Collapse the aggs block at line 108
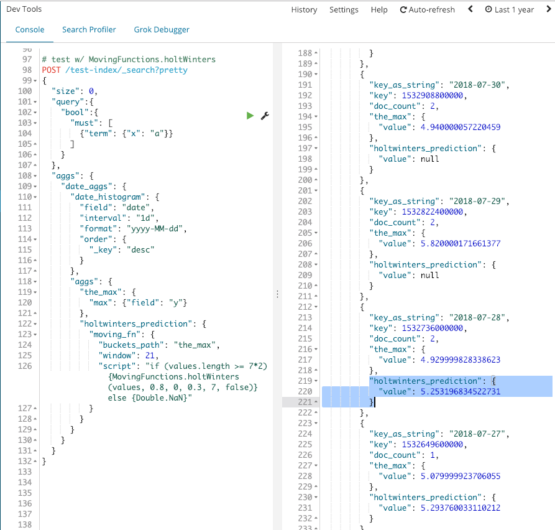 point(35,176)
